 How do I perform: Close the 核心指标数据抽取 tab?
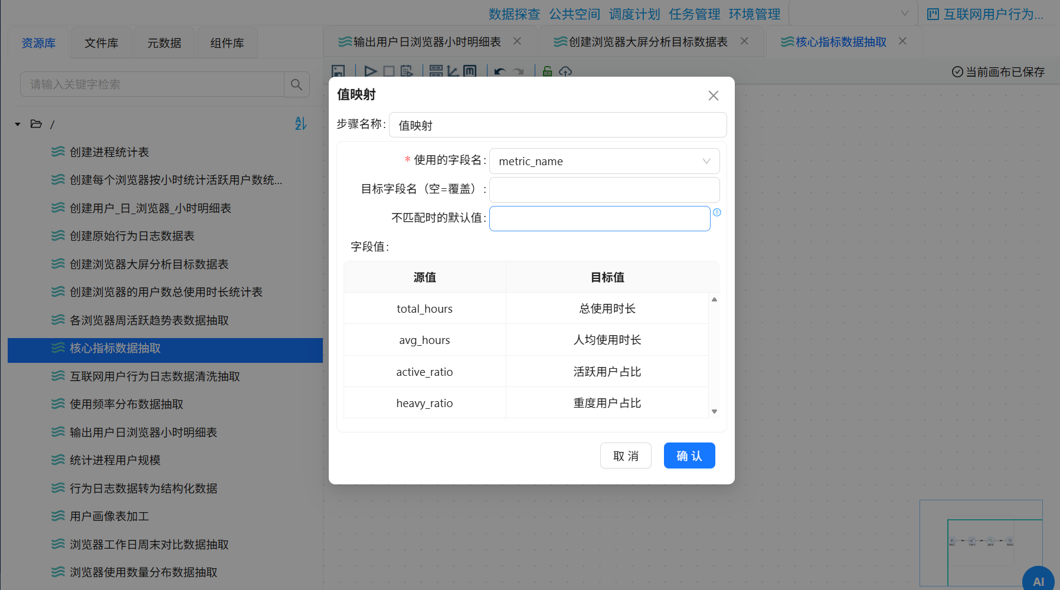pos(902,41)
